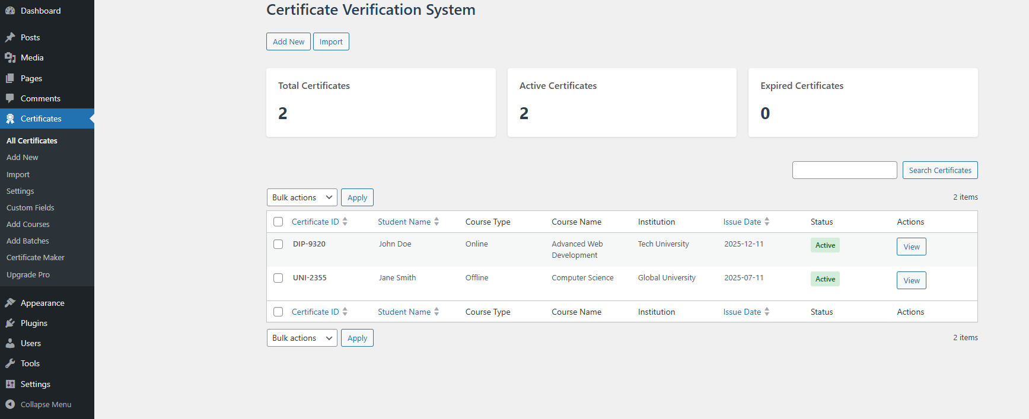Click the Jane Smith student name
This screenshot has width=1029, height=419.
[x=397, y=277]
